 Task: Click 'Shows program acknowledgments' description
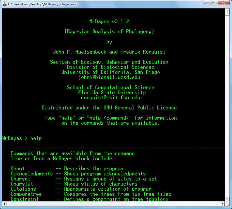click(105, 174)
